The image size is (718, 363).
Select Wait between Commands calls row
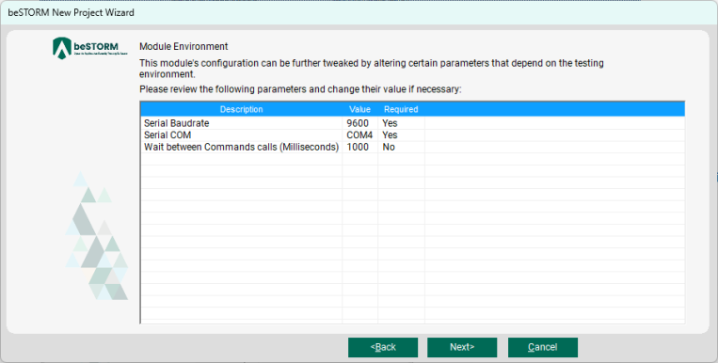[412, 147]
